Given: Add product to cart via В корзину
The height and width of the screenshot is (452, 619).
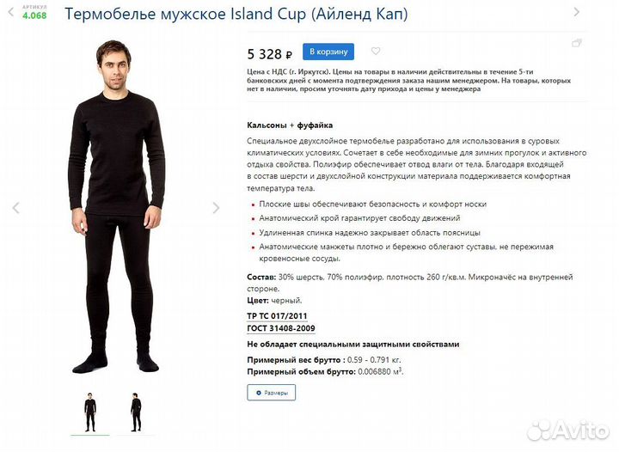Looking at the screenshot, I should coord(328,52).
